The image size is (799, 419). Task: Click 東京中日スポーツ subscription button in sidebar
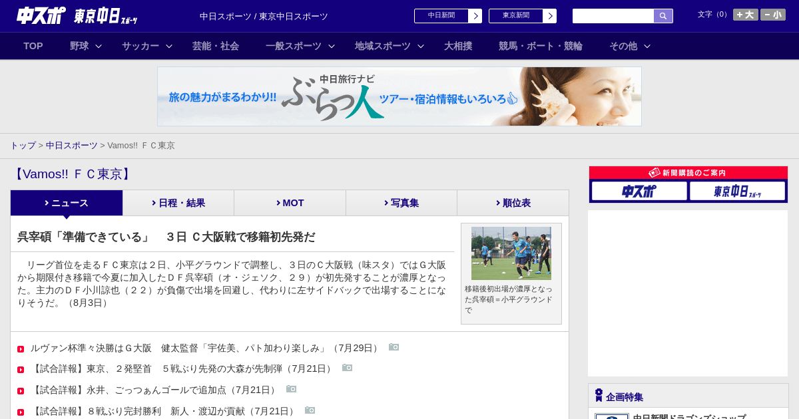pos(737,191)
